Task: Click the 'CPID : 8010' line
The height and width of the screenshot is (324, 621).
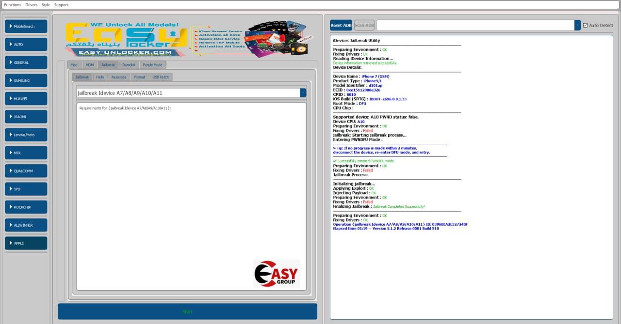Action: point(344,94)
